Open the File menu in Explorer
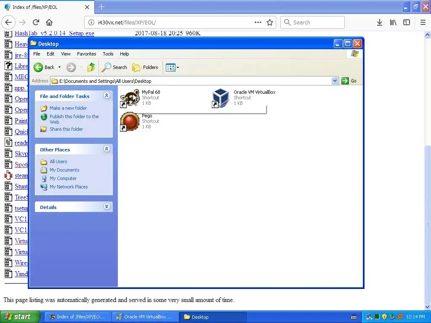The height and width of the screenshot is (323, 431). (x=37, y=54)
